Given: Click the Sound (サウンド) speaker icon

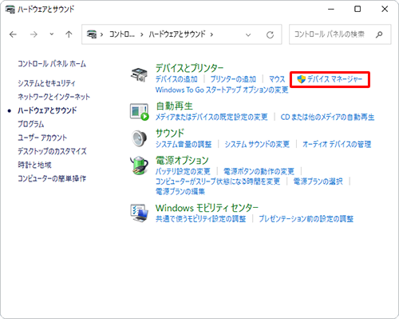Looking at the screenshot, I should click(x=139, y=138).
